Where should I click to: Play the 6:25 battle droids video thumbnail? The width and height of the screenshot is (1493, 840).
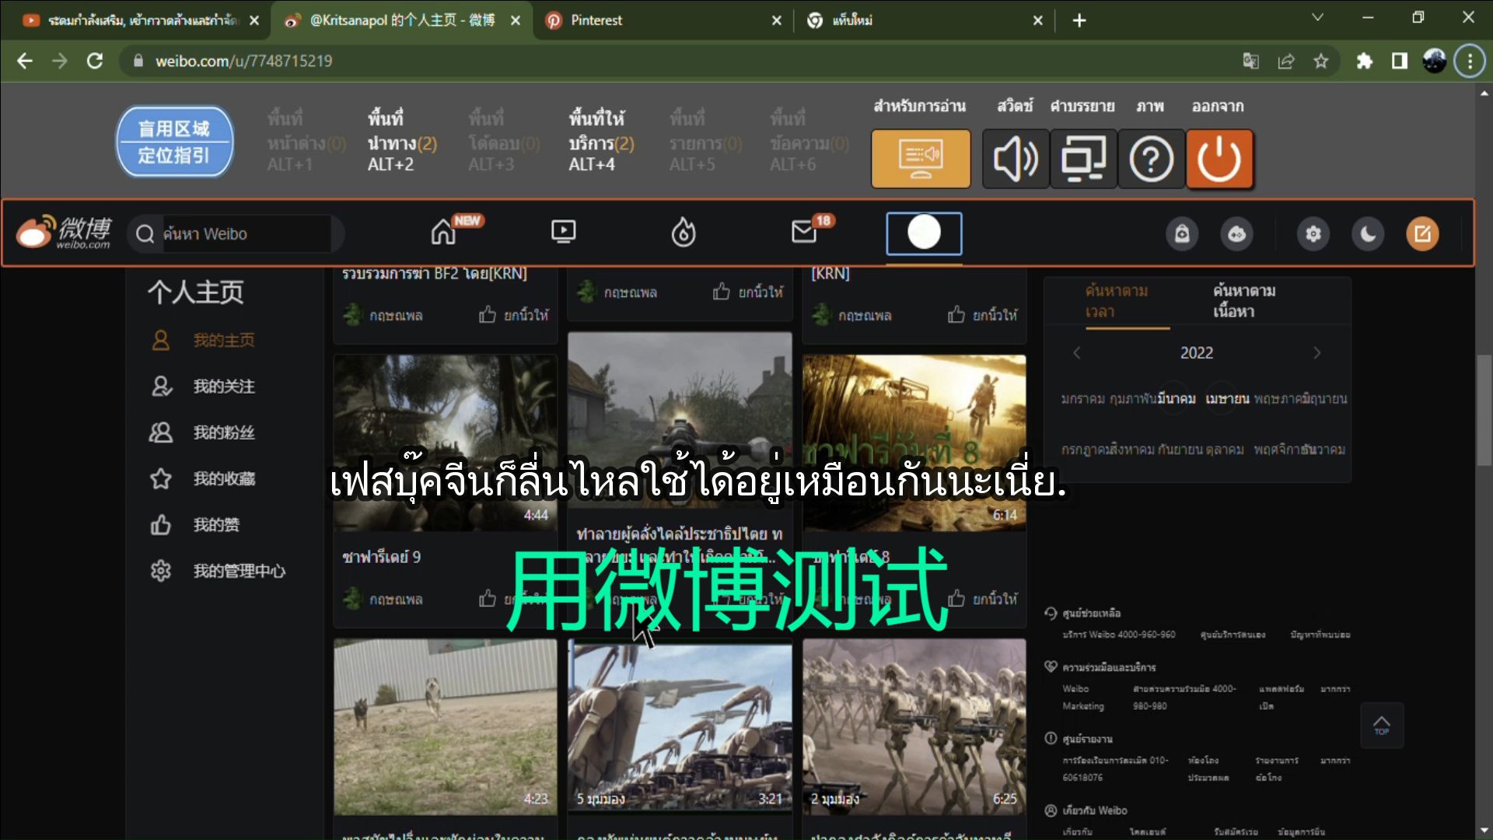(x=914, y=726)
